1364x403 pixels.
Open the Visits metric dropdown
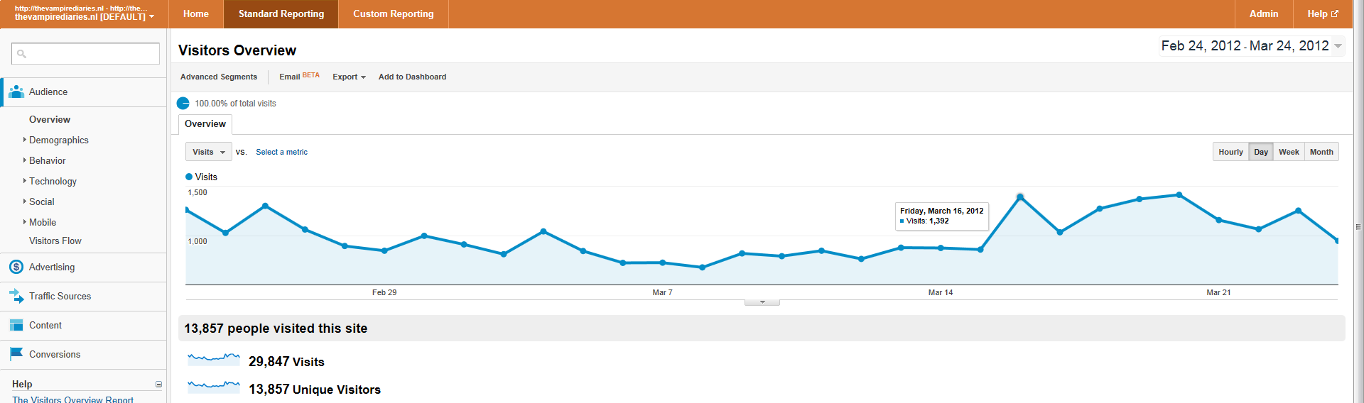click(x=209, y=152)
